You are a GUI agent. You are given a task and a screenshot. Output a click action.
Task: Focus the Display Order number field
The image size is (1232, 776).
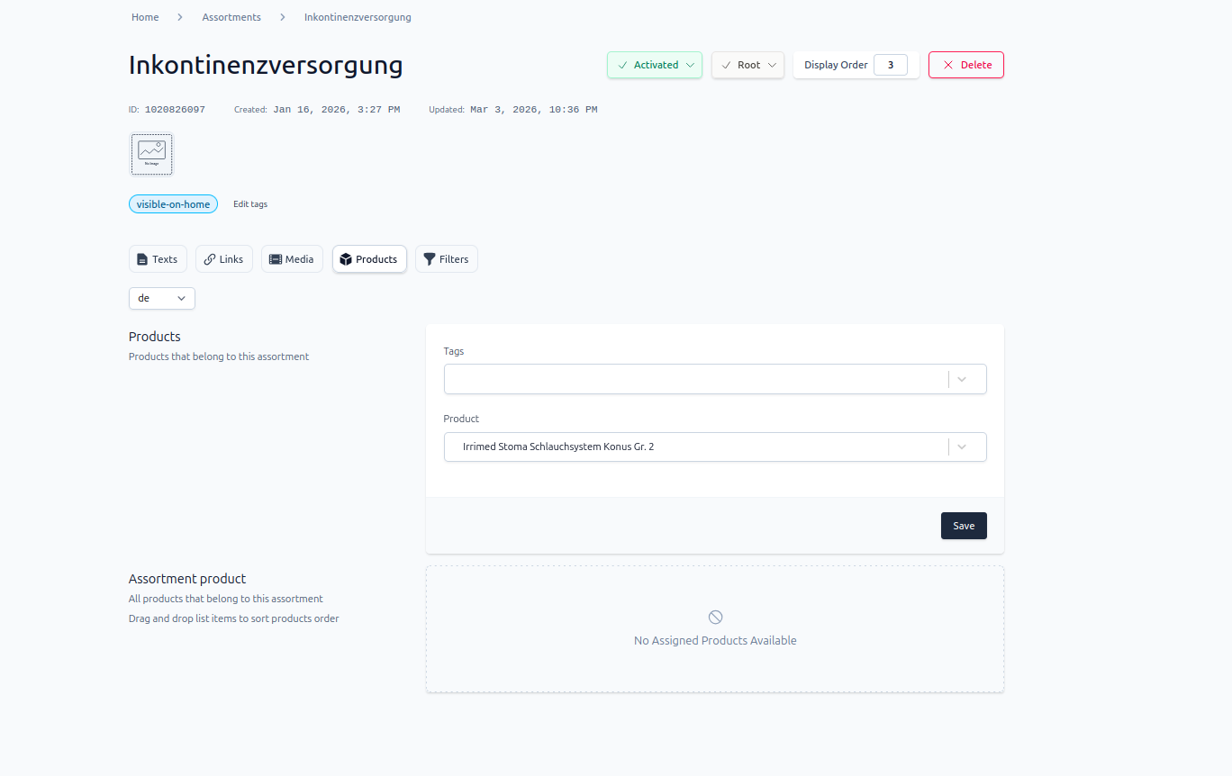(891, 65)
